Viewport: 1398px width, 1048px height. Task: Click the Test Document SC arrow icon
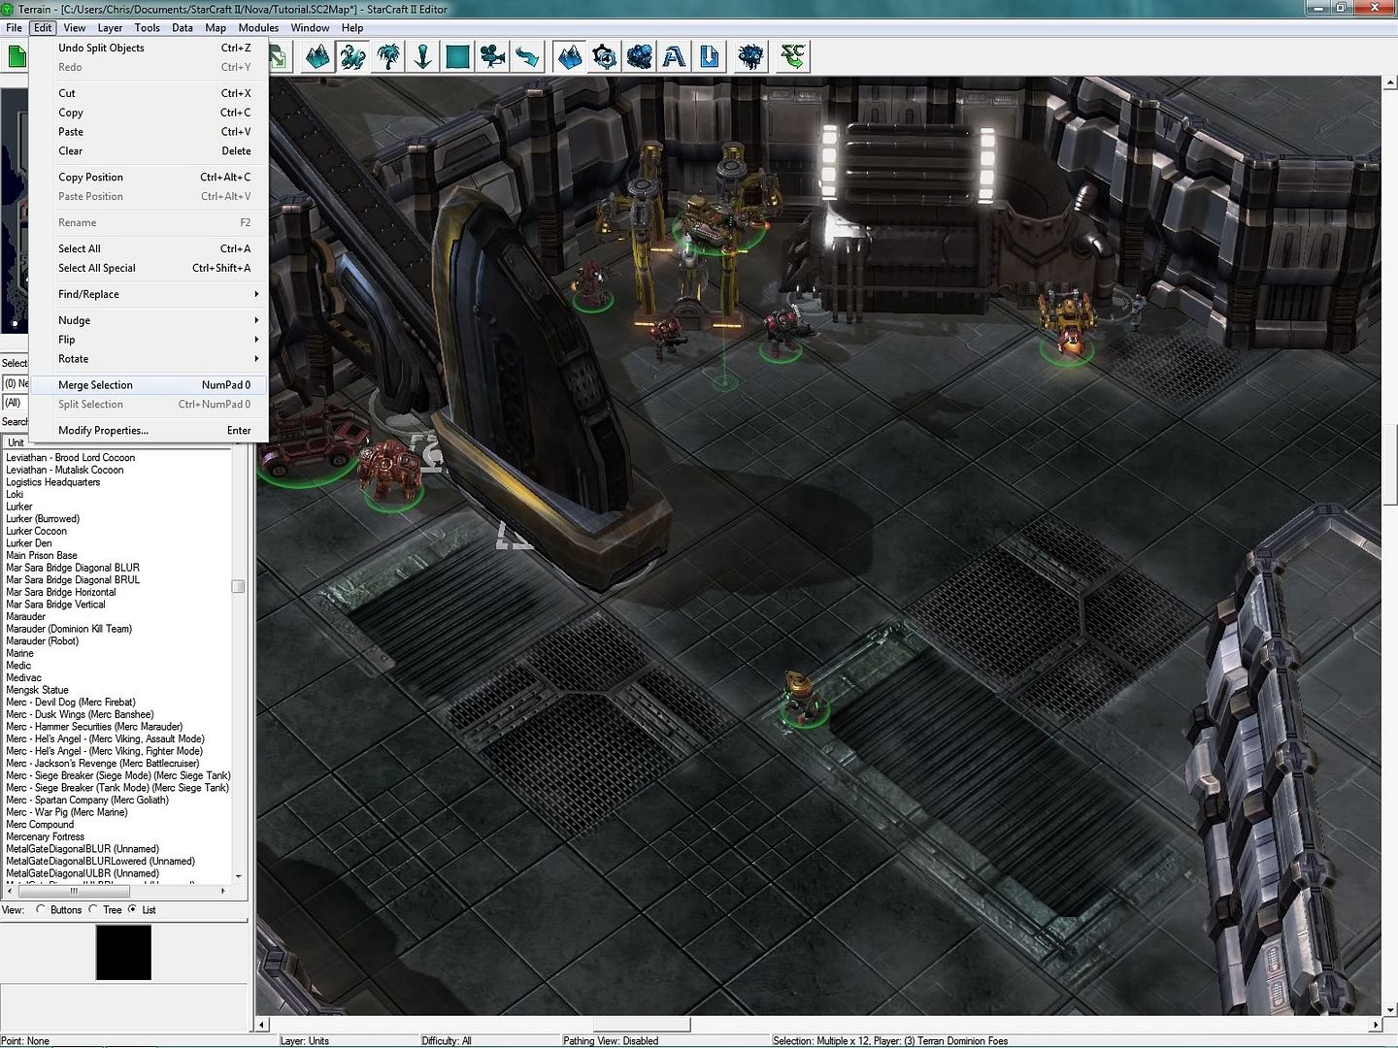793,56
